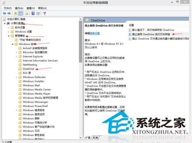Switch to the 标准 tab

point(95,138)
